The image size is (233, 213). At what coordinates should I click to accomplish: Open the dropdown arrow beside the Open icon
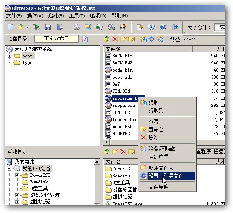click(27, 27)
